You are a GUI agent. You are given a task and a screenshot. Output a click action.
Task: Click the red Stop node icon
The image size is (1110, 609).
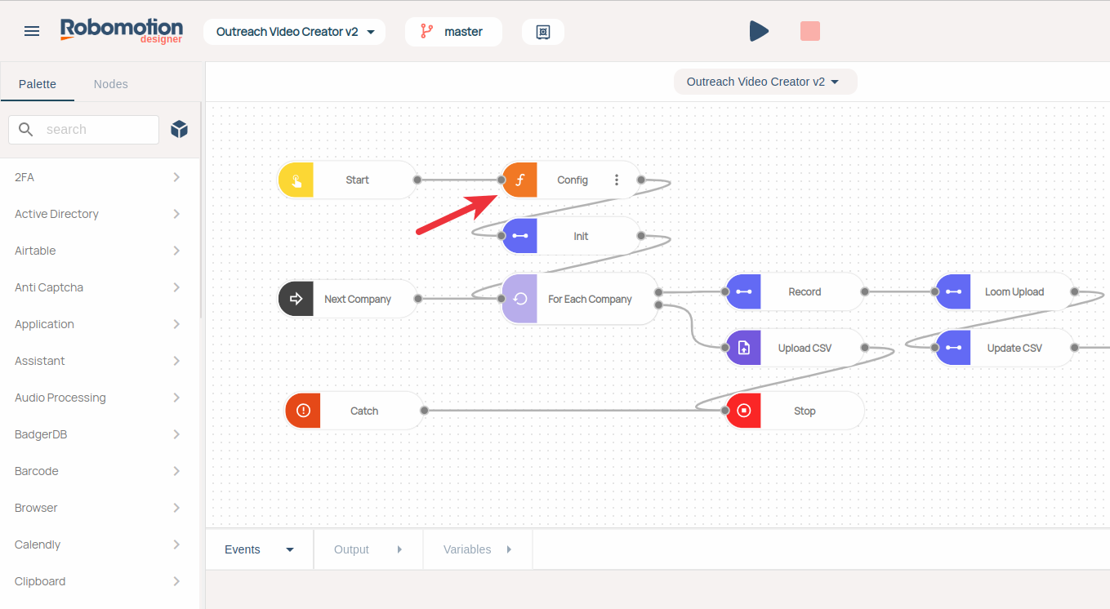(743, 411)
